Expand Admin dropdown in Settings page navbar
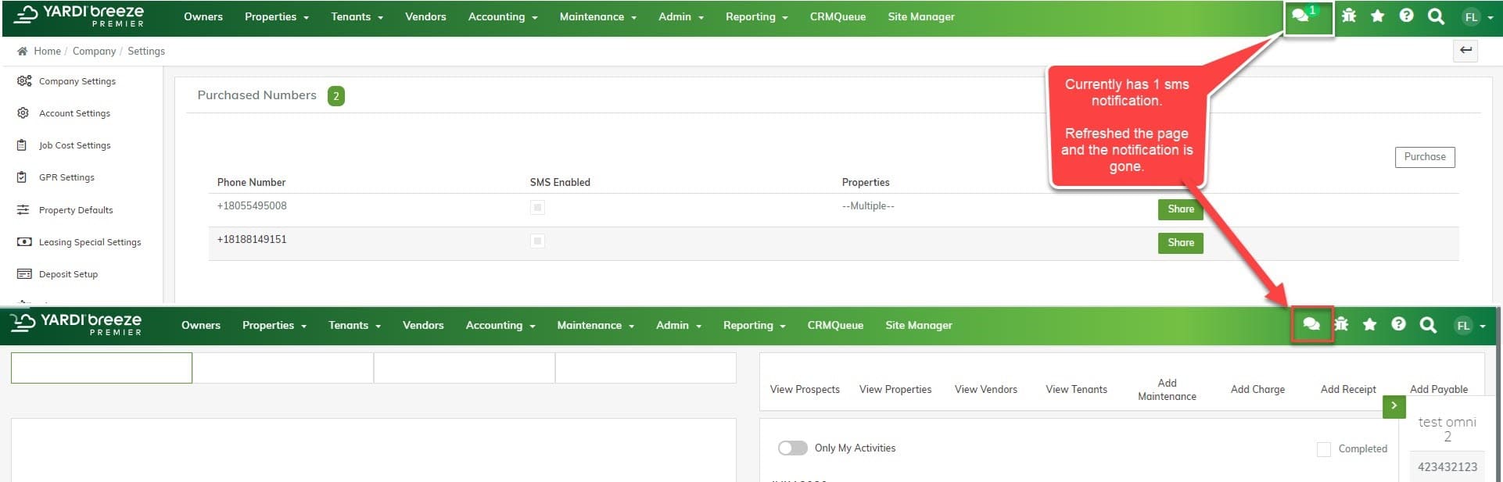The image size is (1503, 482). 681,16
